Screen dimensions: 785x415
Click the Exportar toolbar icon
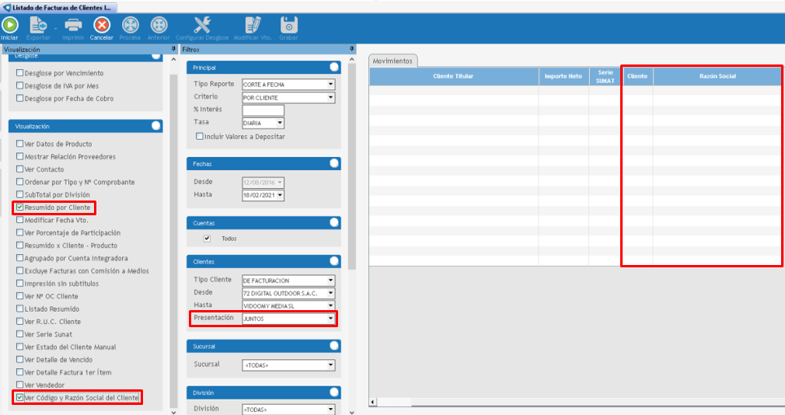click(x=38, y=25)
